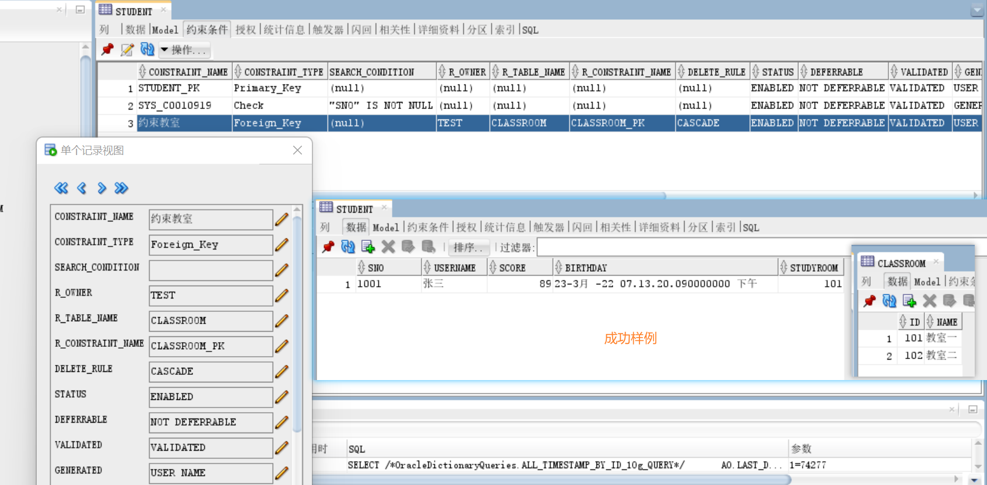Viewport: 987px width, 485px height.
Task: Close the 单个记录视图 dialog
Action: [297, 150]
